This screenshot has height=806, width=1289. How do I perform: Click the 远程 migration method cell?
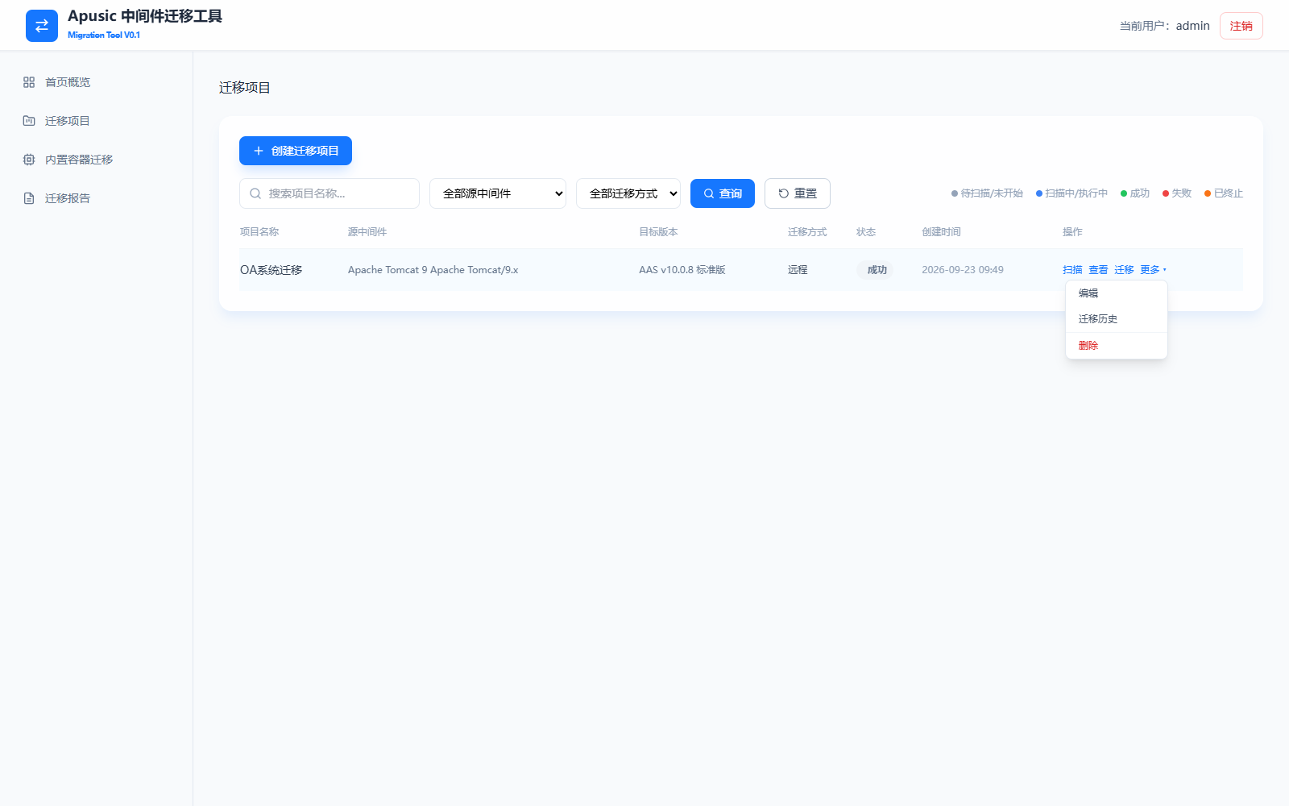[x=798, y=270]
